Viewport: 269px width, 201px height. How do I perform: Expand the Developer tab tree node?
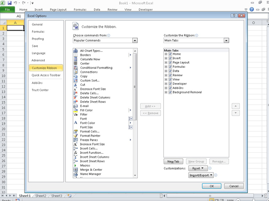coord(166,84)
